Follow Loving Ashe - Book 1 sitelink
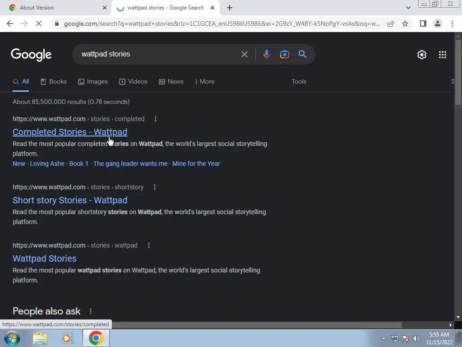The width and height of the screenshot is (462, 347). tap(59, 164)
